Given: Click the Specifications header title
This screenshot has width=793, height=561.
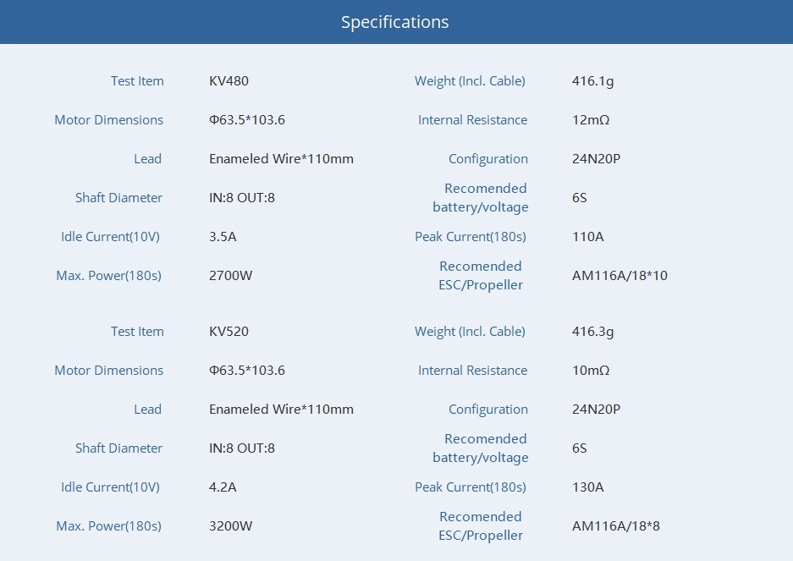Looking at the screenshot, I should [x=395, y=22].
